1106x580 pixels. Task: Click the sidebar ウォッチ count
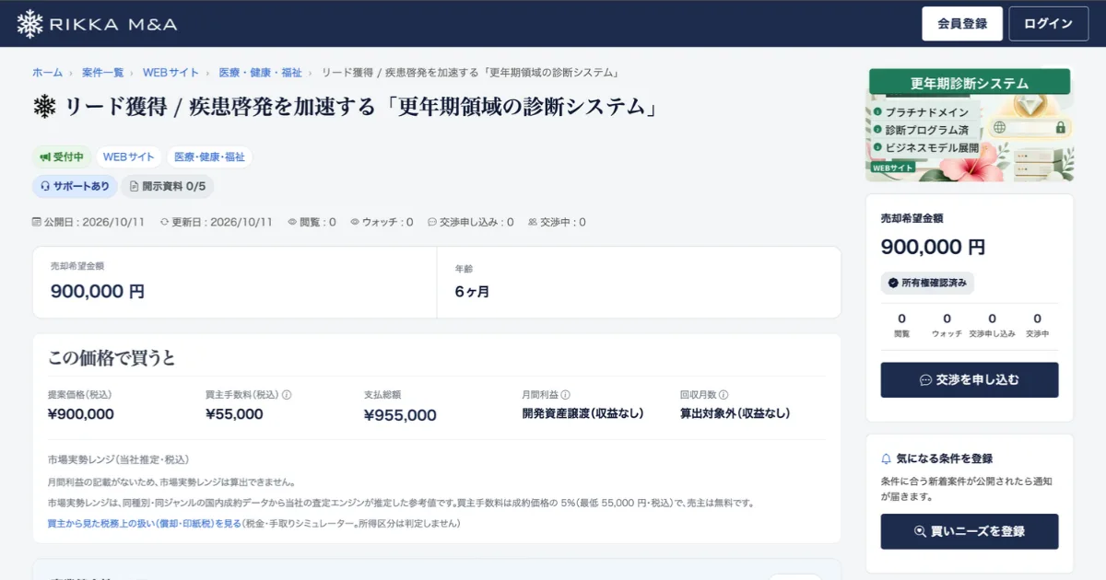pos(947,325)
